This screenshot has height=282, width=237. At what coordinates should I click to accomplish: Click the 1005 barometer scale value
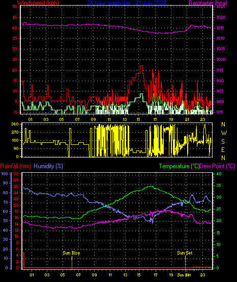tap(220, 49)
